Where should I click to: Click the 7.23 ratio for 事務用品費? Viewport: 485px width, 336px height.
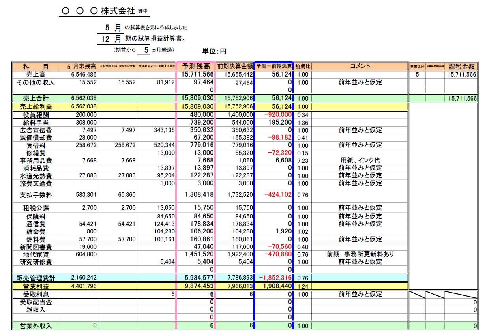point(303,161)
